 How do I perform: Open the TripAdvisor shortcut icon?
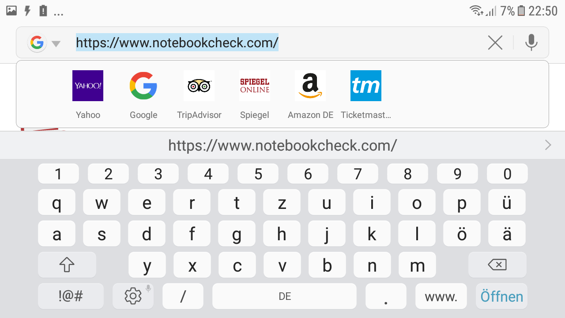point(199,86)
